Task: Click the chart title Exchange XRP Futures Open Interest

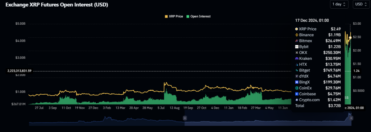Action: (57, 5)
